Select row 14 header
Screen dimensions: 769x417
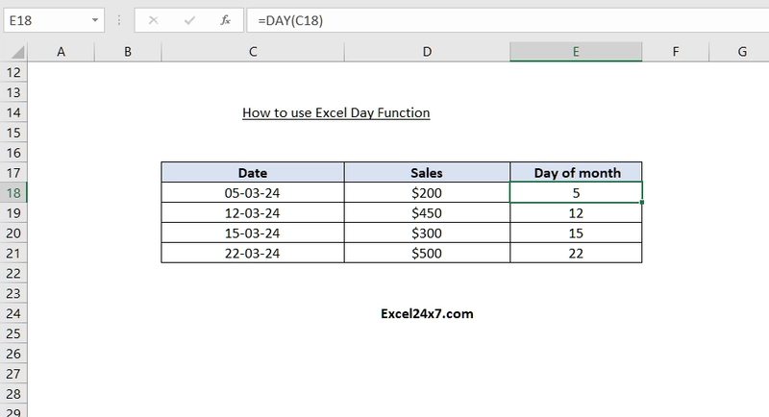pyautogui.click(x=13, y=112)
